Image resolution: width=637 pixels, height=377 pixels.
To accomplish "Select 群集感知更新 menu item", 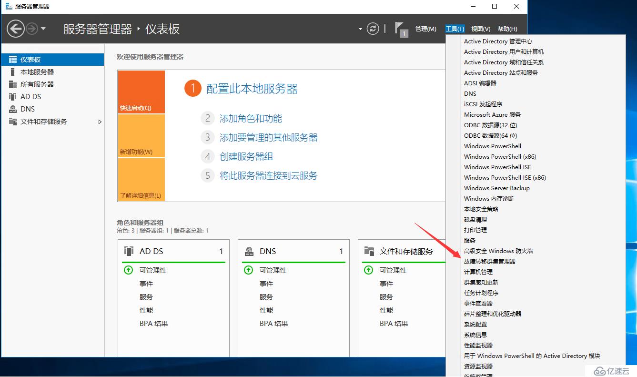I will [x=481, y=283].
